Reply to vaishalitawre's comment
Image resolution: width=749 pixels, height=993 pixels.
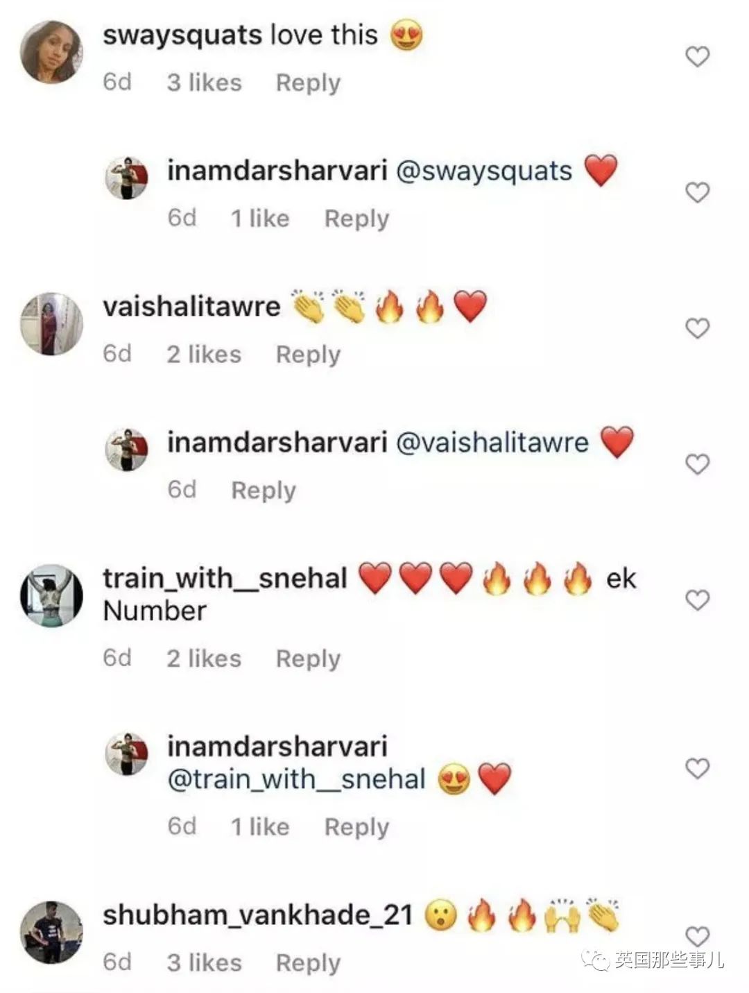tap(308, 355)
